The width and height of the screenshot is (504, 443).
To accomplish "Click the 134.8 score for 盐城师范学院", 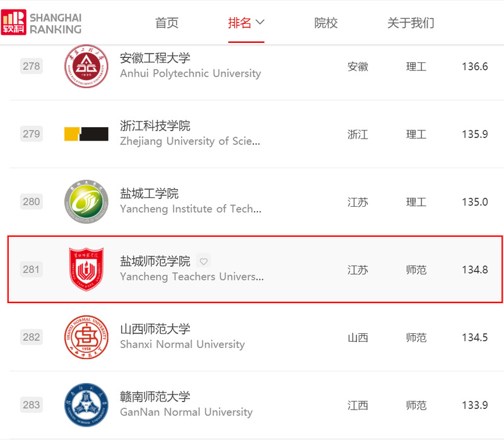I will tap(474, 270).
